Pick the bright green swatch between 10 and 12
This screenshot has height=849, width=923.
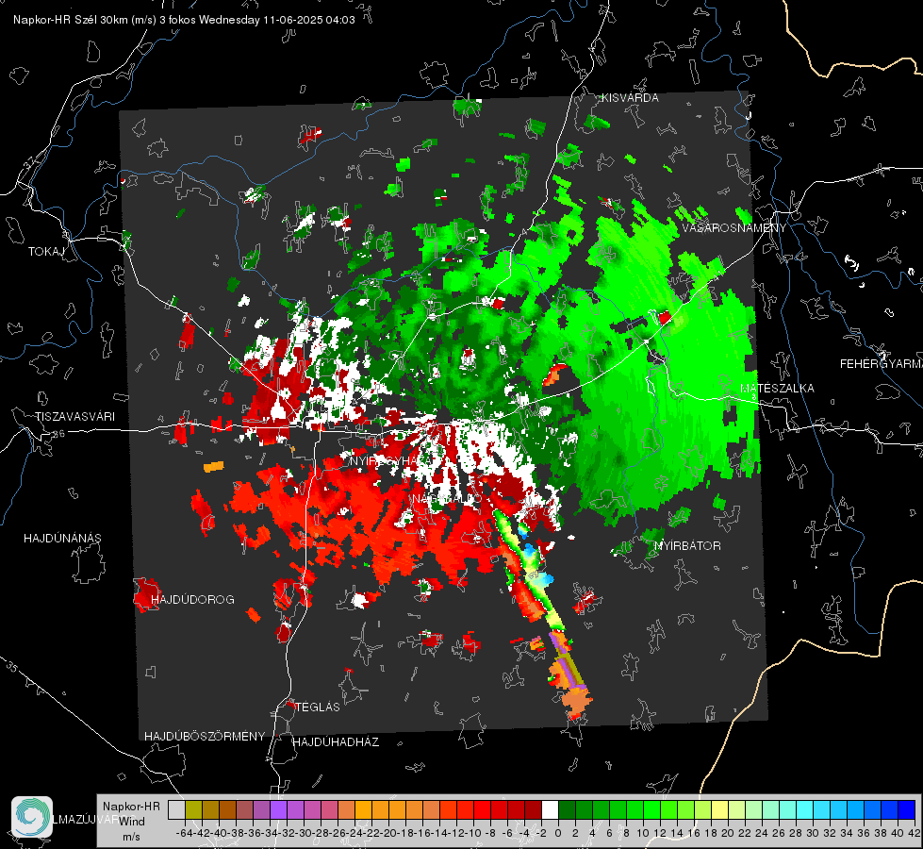pyautogui.click(x=652, y=809)
